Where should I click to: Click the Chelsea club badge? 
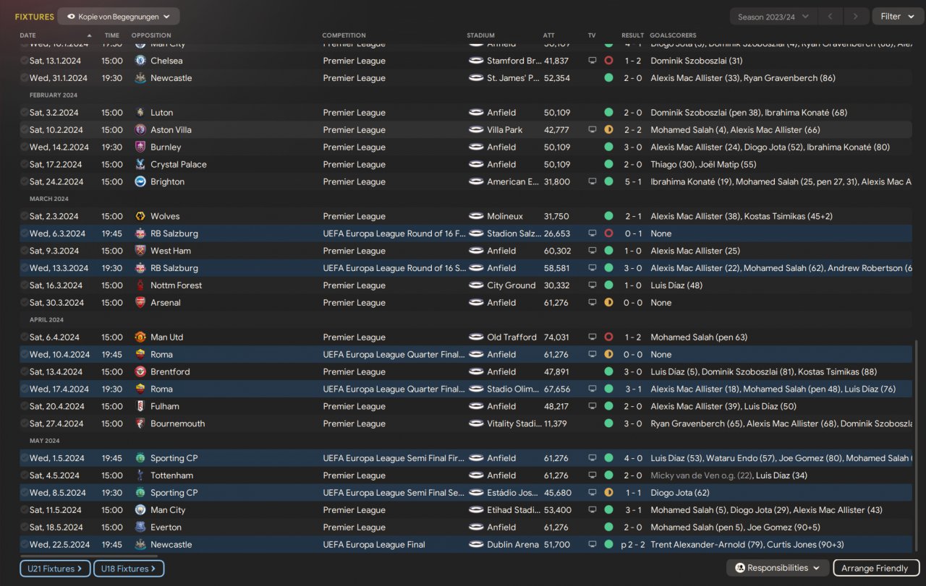140,61
